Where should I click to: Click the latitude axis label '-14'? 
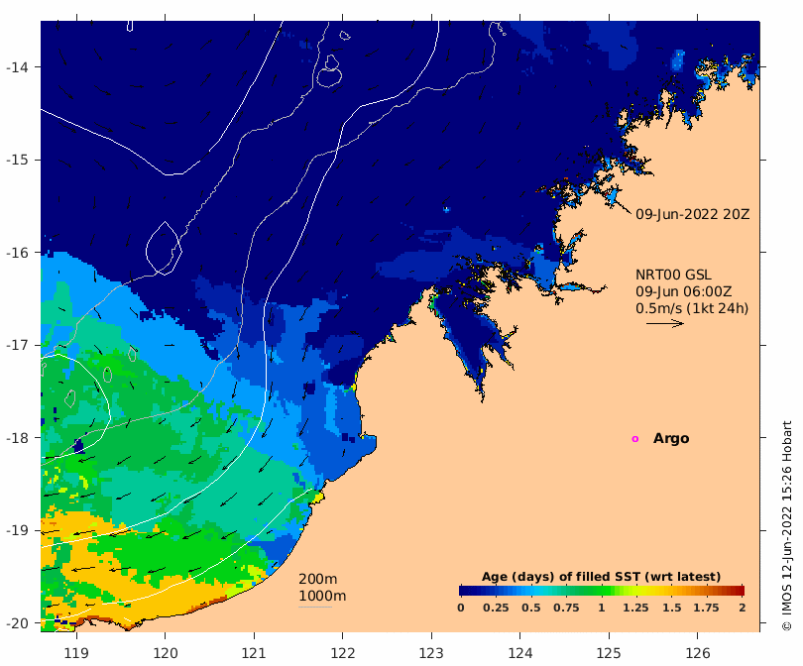click(x=17, y=67)
